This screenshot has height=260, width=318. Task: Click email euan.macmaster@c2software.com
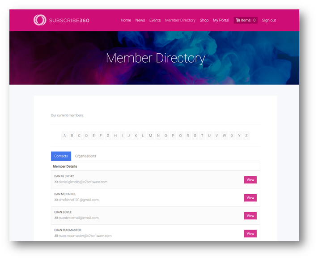click(85, 236)
